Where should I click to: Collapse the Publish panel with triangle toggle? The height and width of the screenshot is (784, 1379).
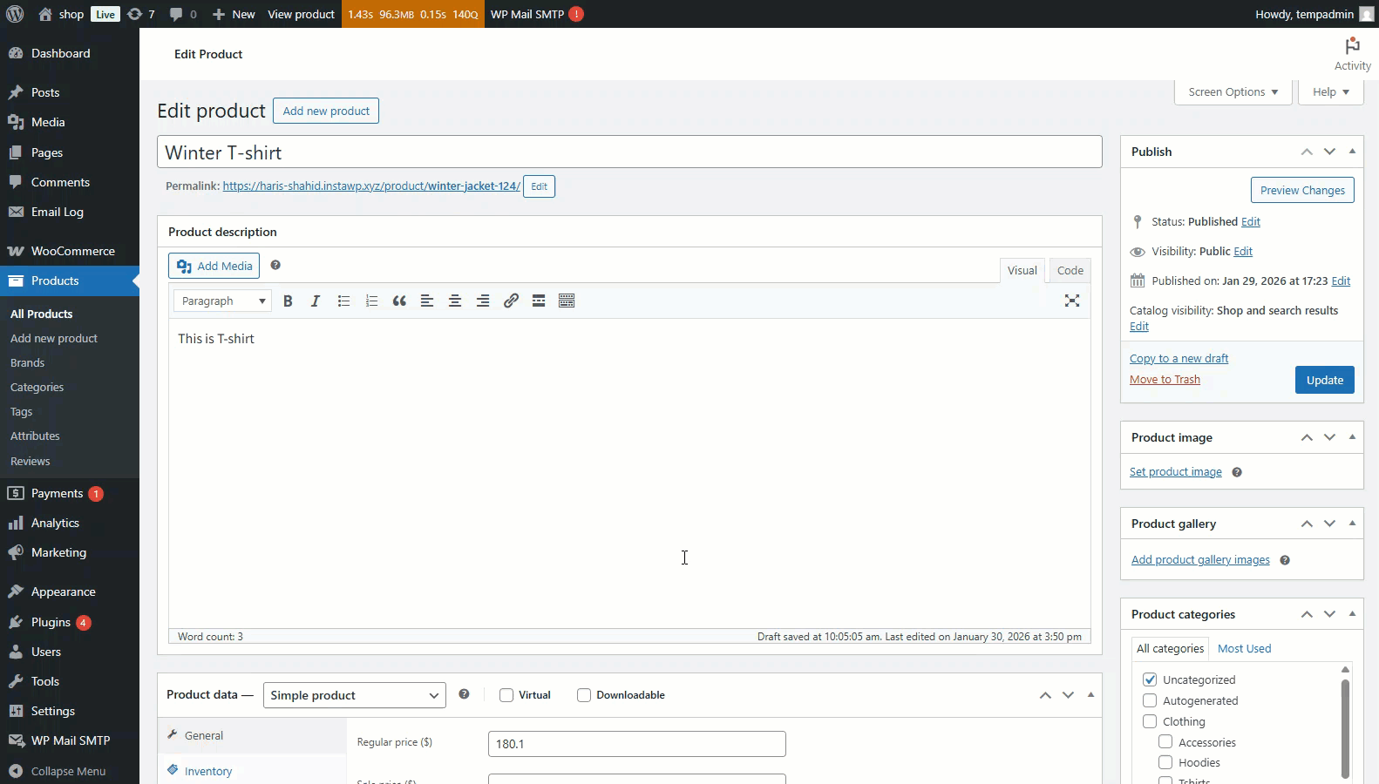click(1352, 152)
